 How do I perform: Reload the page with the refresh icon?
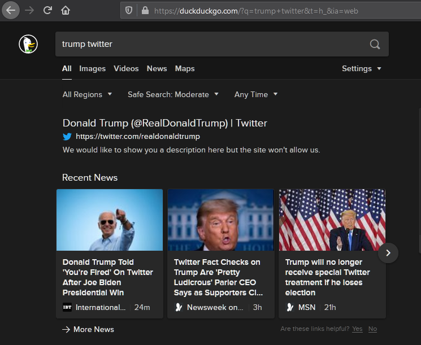47,11
